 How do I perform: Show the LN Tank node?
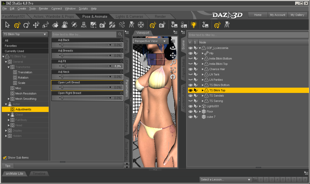point(190,74)
